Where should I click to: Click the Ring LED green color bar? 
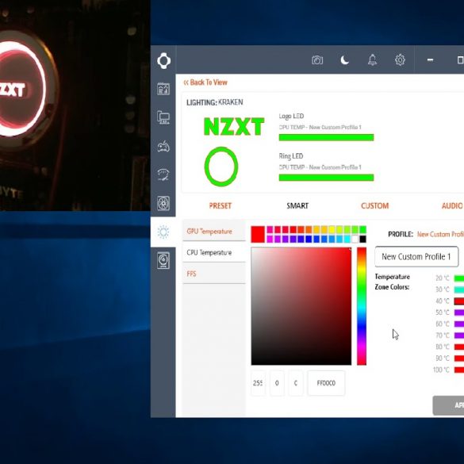[326, 178]
